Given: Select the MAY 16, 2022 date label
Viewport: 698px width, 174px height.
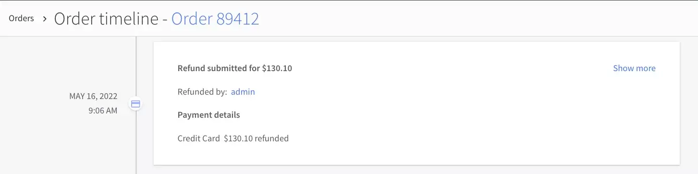Looking at the screenshot, I should (93, 96).
